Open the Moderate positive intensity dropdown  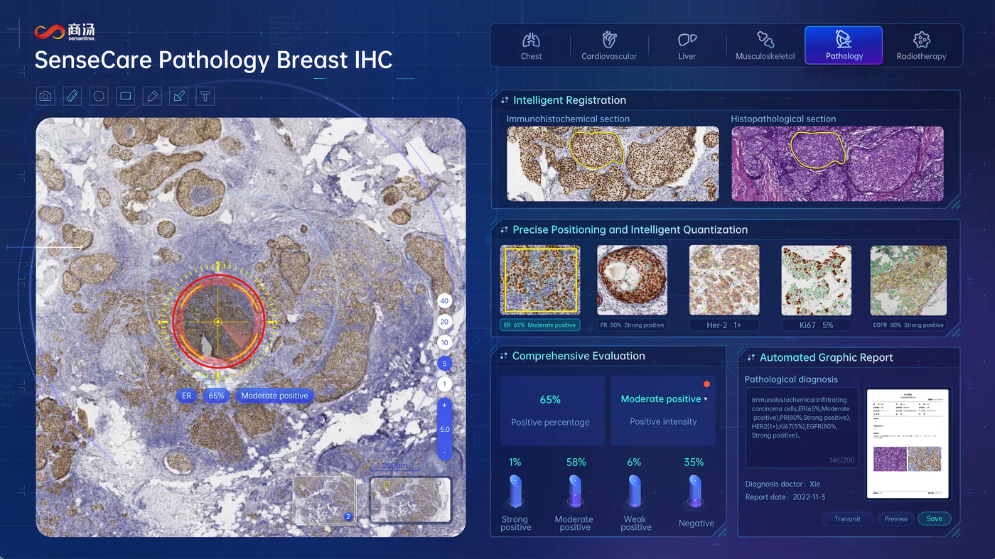coord(664,399)
